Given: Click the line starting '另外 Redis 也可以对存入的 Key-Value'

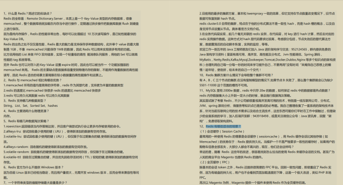Looking at the screenshot, I should click(66, 64).
